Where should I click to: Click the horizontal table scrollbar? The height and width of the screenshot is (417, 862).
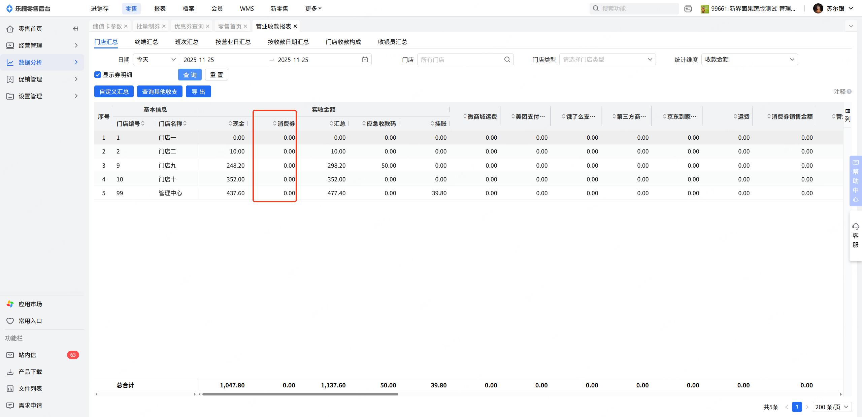pos(300,394)
